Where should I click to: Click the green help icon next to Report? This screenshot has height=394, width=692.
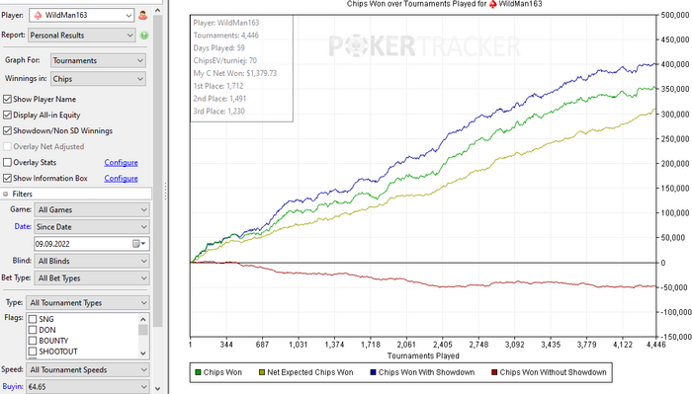[144, 36]
